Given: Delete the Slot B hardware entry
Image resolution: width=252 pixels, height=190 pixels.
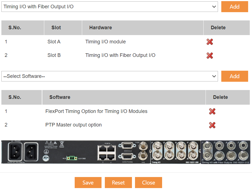Looking at the screenshot, I should [x=209, y=56].
